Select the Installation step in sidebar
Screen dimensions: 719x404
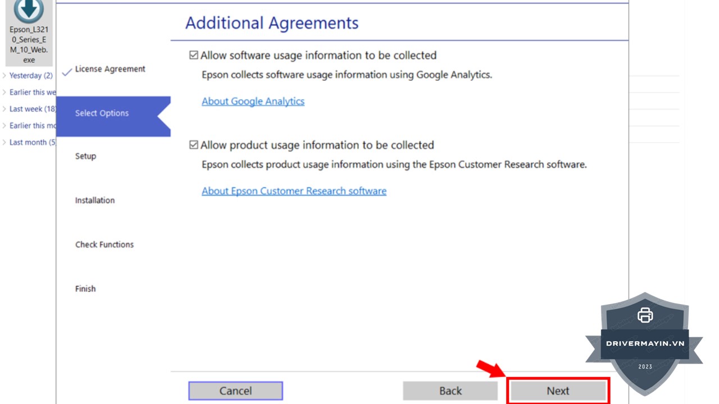[x=95, y=200]
